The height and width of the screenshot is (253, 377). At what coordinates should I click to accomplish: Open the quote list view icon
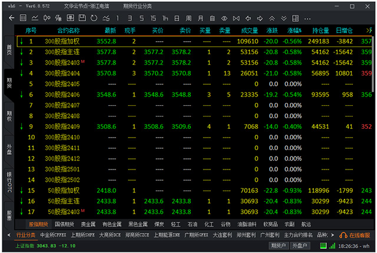(x=24, y=18)
